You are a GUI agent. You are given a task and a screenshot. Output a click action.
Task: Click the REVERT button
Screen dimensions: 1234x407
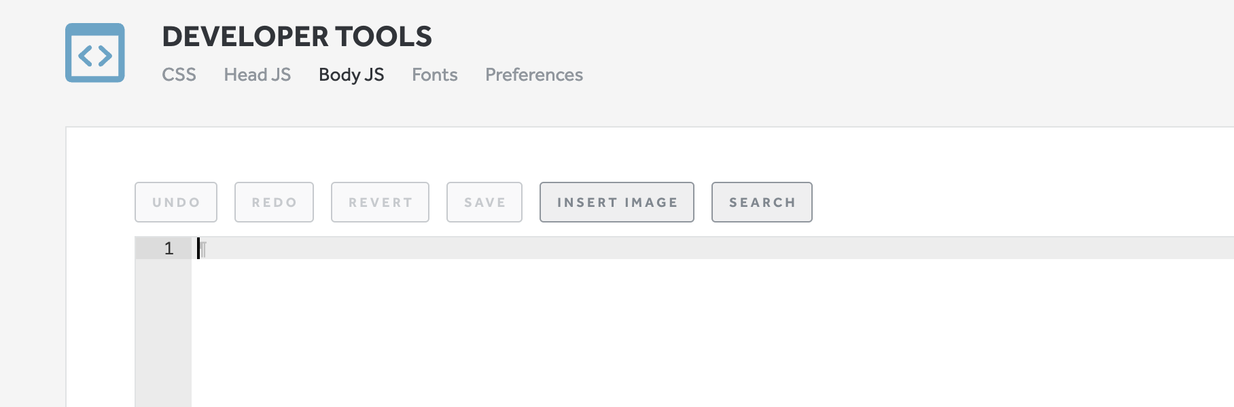pyautogui.click(x=379, y=201)
